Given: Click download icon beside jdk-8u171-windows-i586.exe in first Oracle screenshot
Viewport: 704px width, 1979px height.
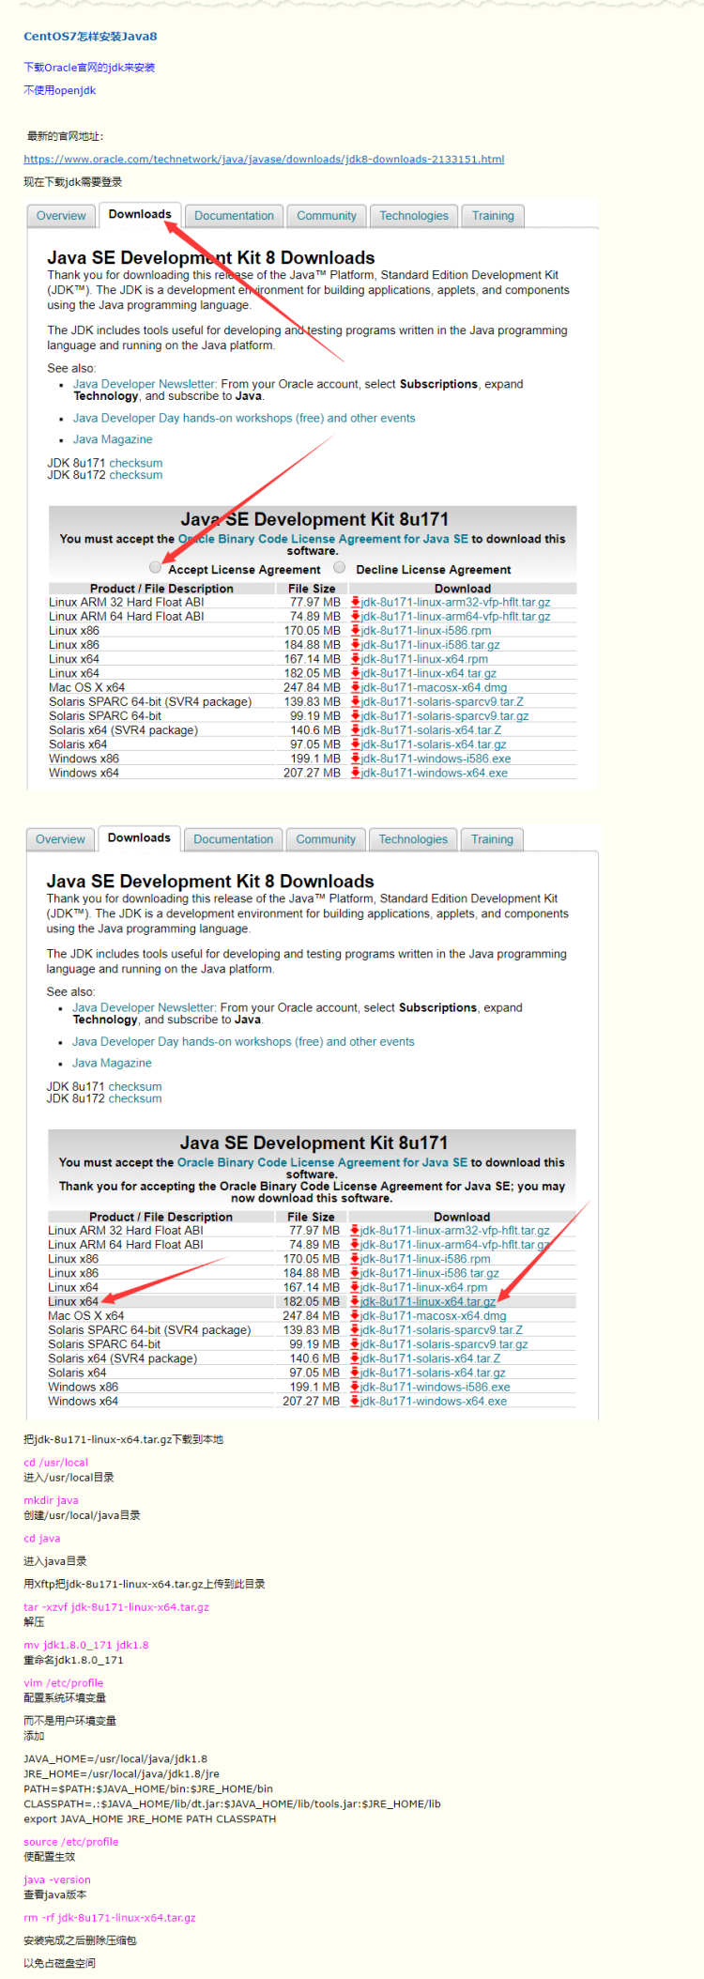Looking at the screenshot, I should (x=356, y=759).
